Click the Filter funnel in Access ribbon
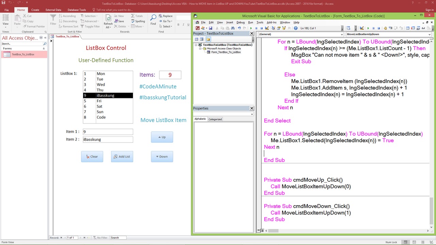Screen dimensions: 436x245 (x=53, y=19)
